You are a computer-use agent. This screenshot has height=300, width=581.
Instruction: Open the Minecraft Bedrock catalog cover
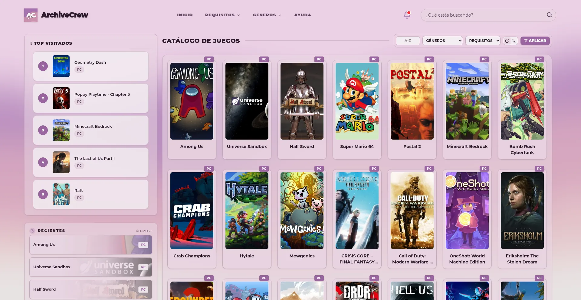coord(467,101)
